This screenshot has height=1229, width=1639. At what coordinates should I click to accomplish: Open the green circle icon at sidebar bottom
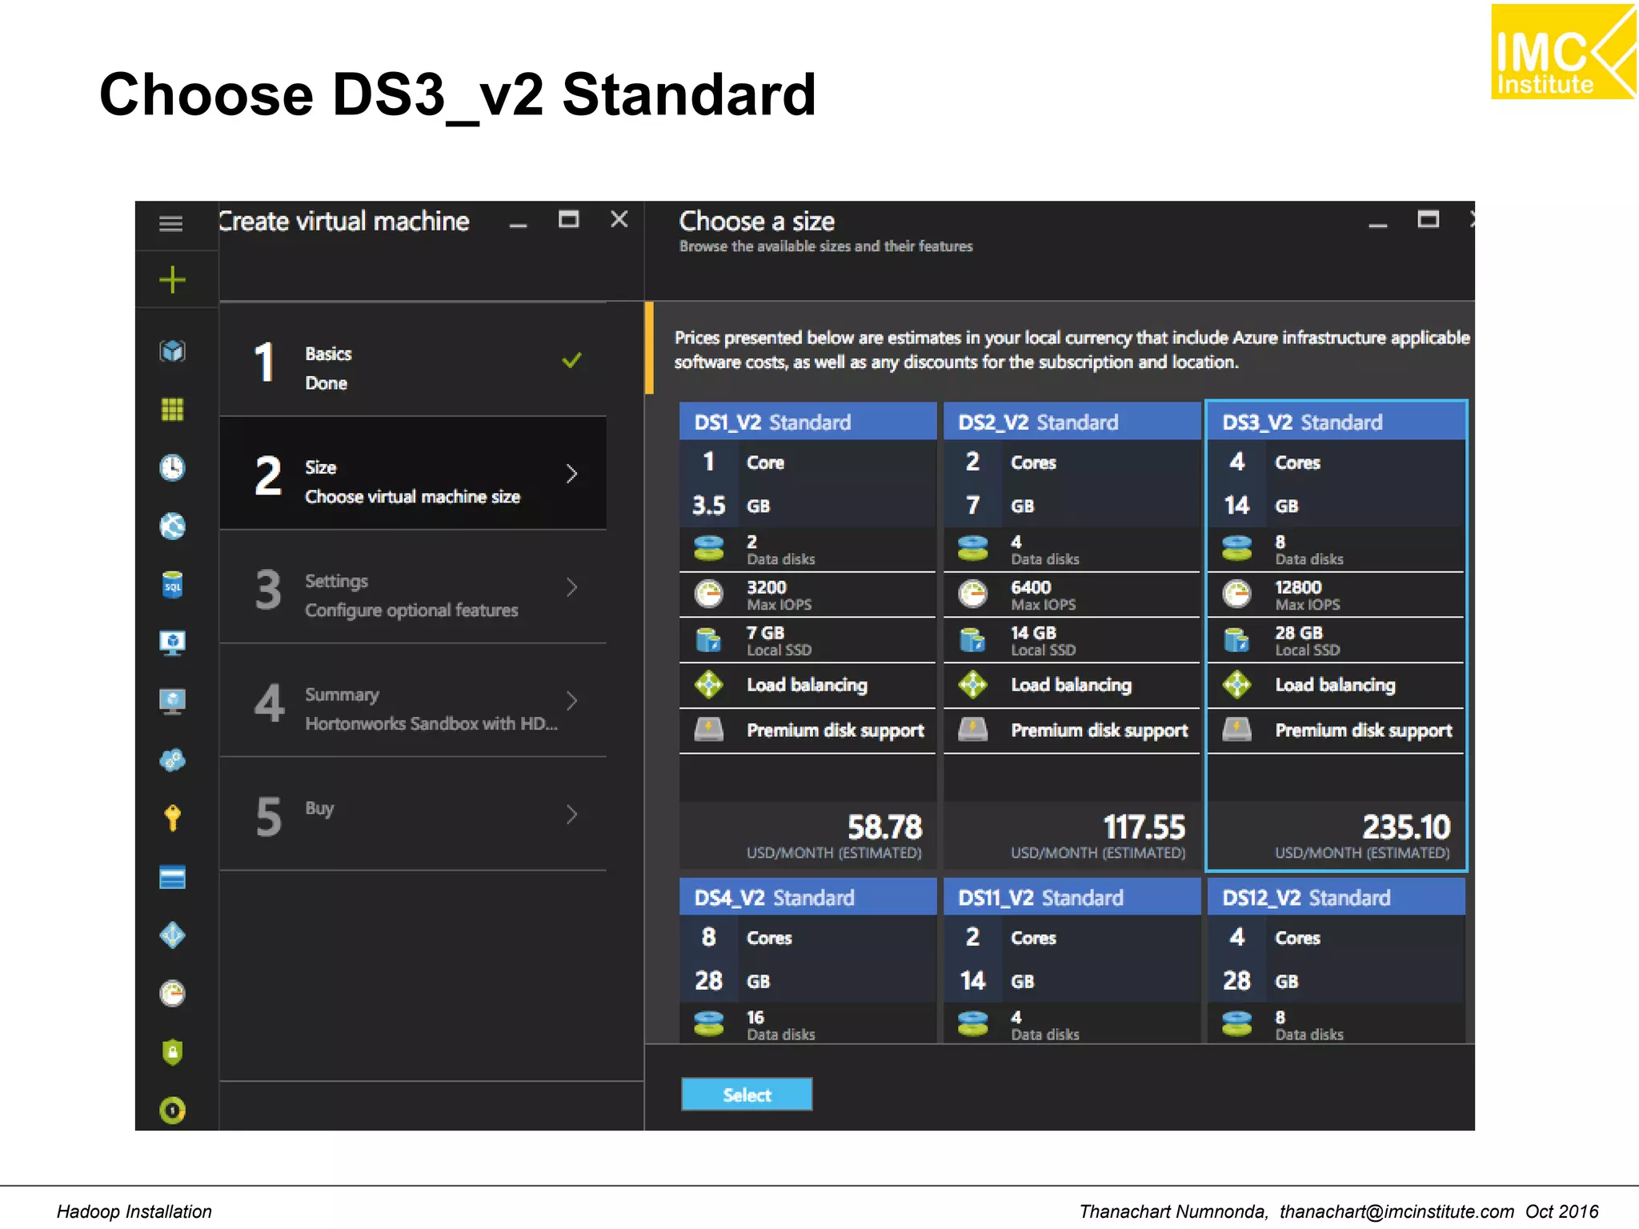(172, 1110)
